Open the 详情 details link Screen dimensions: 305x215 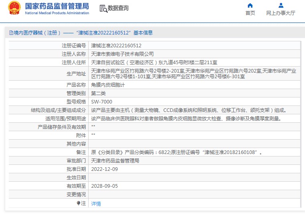pyautogui.click(x=96, y=204)
